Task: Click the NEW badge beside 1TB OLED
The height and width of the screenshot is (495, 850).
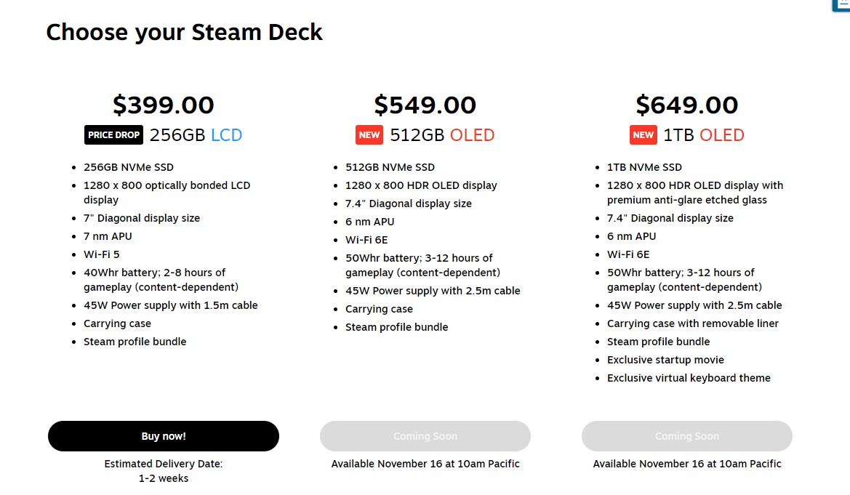Action: tap(643, 135)
